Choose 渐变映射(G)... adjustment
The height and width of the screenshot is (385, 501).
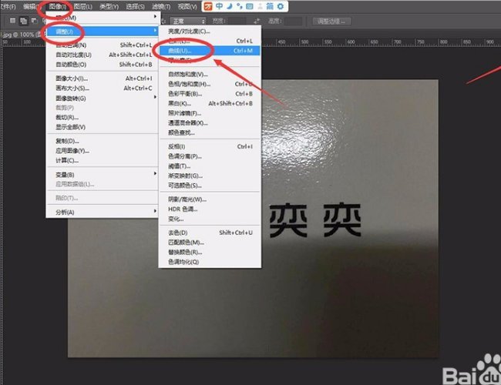click(x=210, y=176)
